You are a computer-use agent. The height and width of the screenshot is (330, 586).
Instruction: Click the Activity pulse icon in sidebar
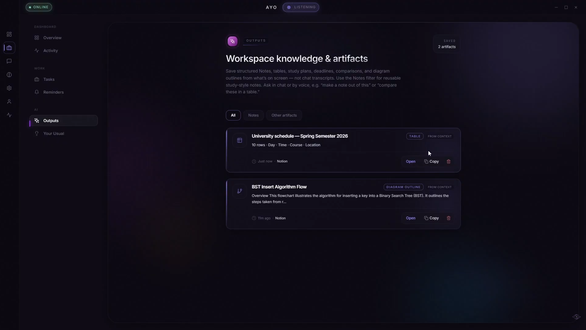click(37, 50)
